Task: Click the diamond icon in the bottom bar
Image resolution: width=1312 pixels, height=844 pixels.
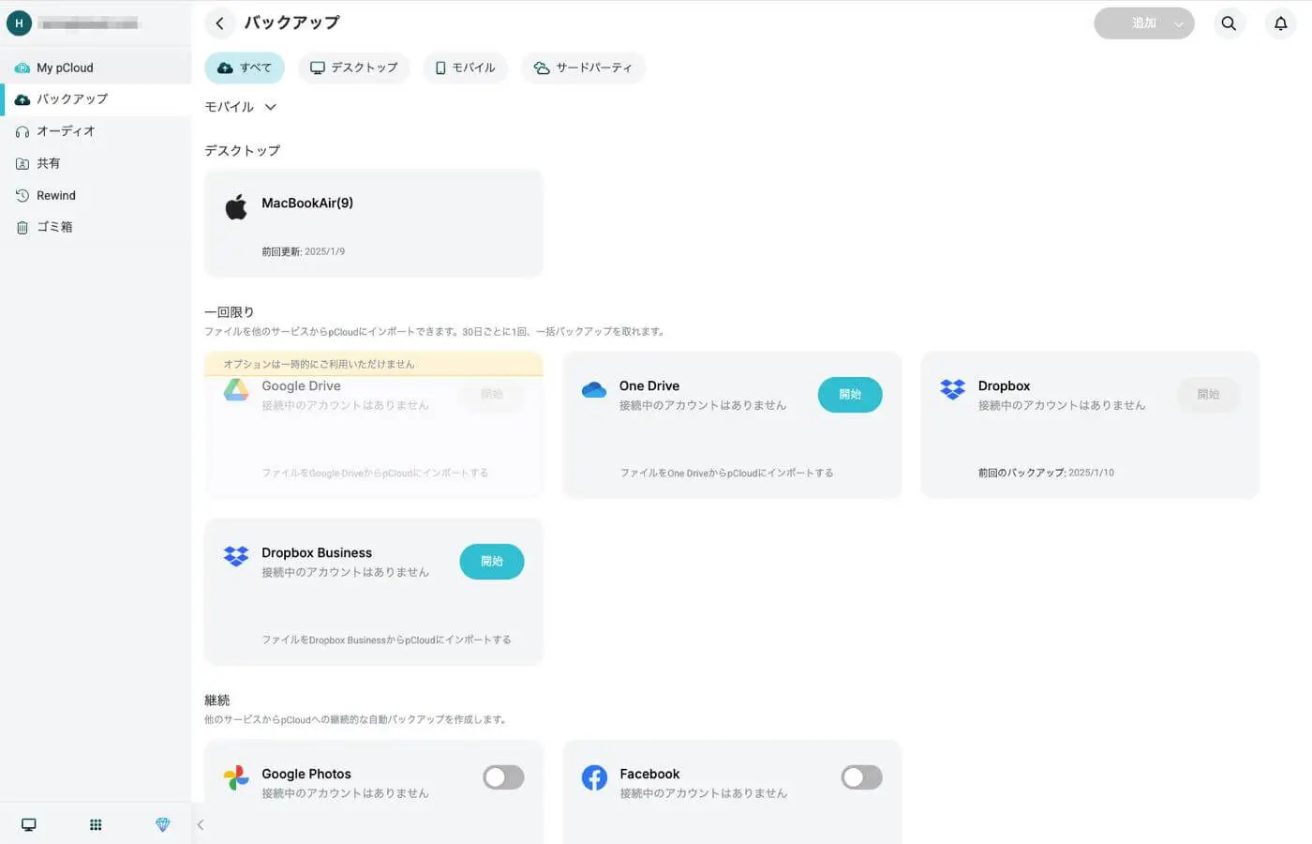Action: [162, 824]
